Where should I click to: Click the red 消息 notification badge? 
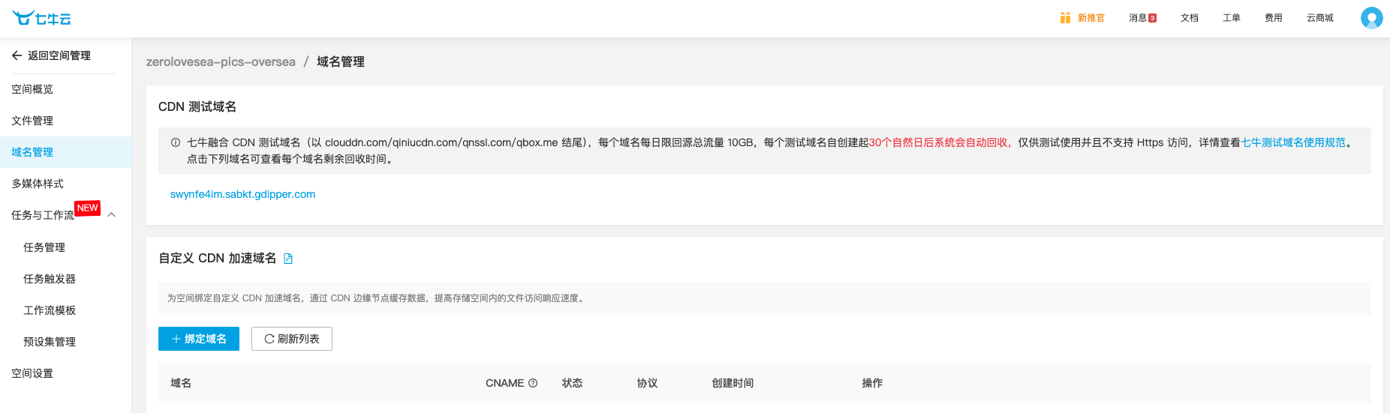[1153, 18]
